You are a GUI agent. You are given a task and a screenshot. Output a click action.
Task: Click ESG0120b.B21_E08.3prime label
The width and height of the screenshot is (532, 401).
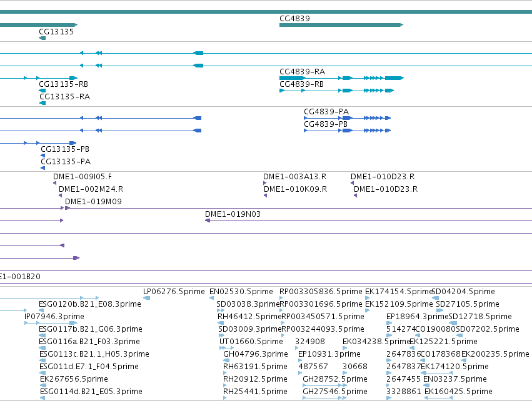pos(90,304)
